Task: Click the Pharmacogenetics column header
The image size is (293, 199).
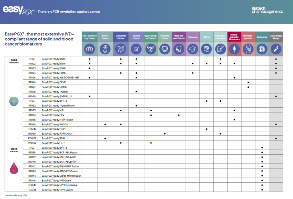Action: click(x=248, y=37)
